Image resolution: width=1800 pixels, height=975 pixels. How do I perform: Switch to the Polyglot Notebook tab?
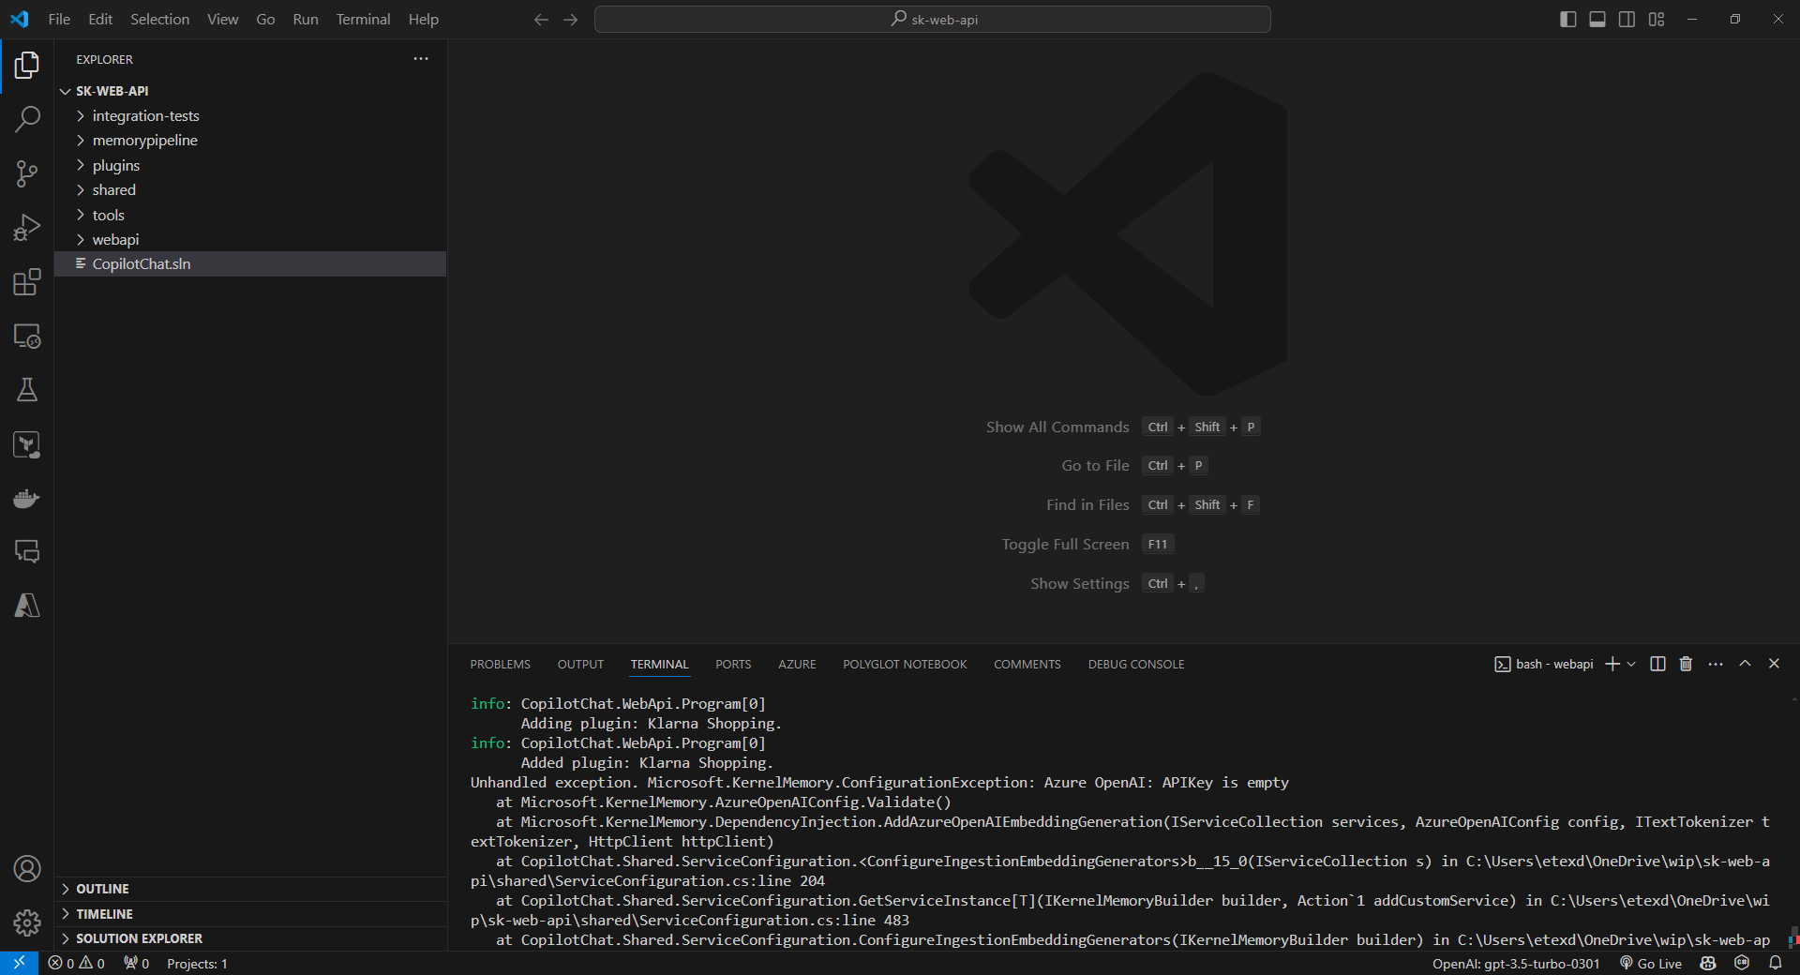tap(905, 664)
